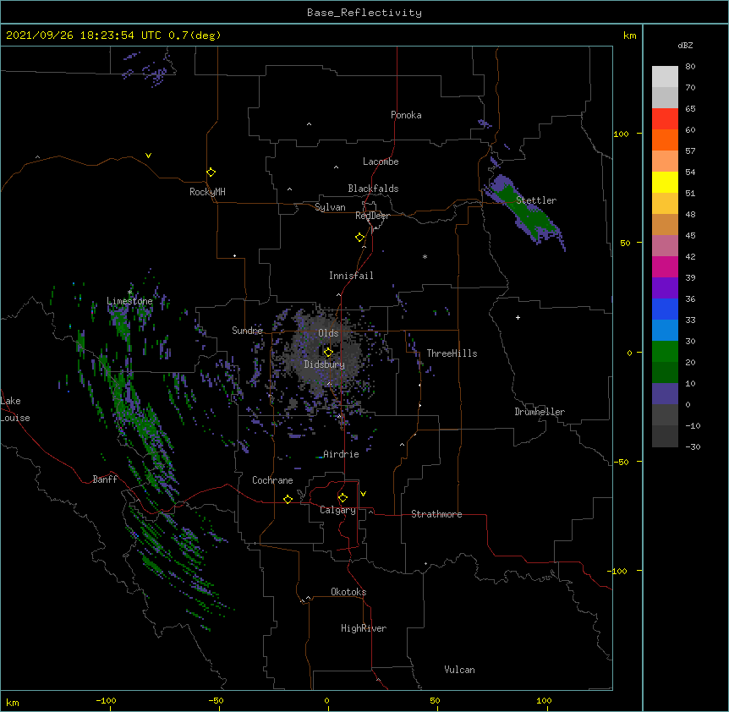
Task: Click the Banff label
Action: [105, 479]
